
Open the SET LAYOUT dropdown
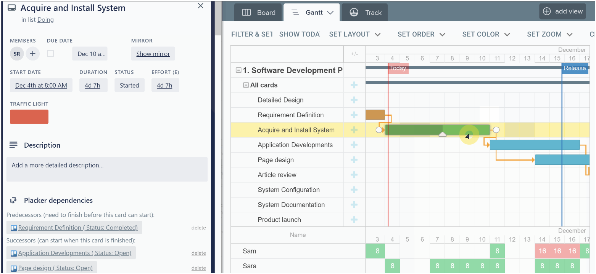355,34
